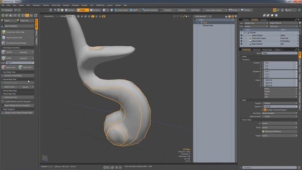The width and height of the screenshot is (302, 170).
Task: Open the Perspective viewport view menu
Action: coord(49,17)
